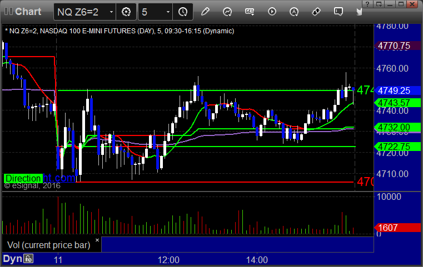
Task: Click the 11 date axis label
Action: tap(58, 260)
